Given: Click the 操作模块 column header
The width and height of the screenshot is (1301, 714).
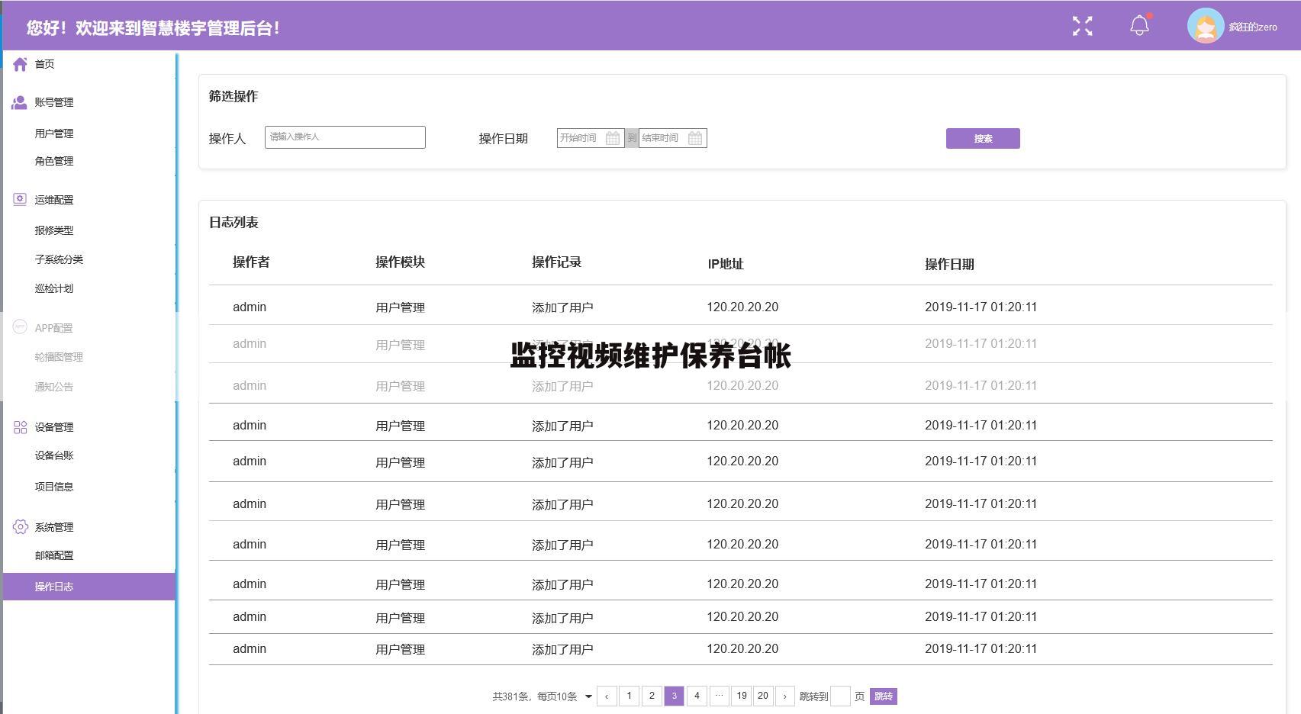Looking at the screenshot, I should tap(400, 262).
